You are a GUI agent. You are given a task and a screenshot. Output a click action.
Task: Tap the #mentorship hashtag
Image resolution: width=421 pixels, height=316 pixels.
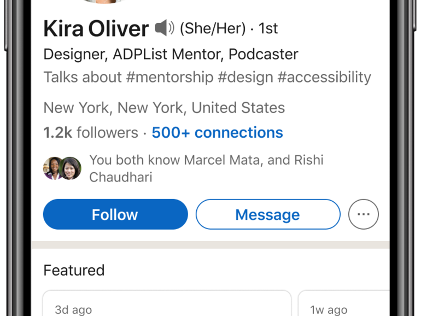(x=169, y=77)
